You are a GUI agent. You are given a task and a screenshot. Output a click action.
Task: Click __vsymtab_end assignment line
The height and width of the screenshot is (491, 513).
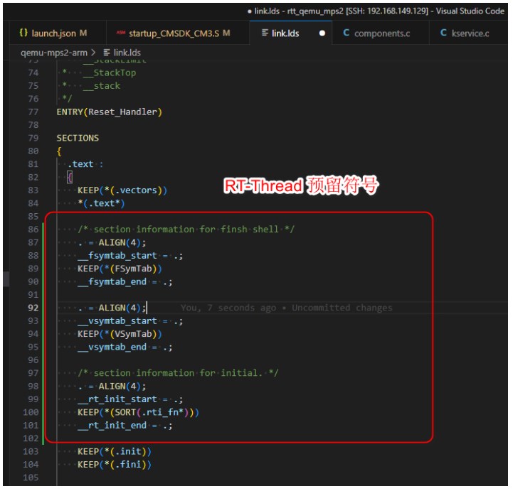125,347
